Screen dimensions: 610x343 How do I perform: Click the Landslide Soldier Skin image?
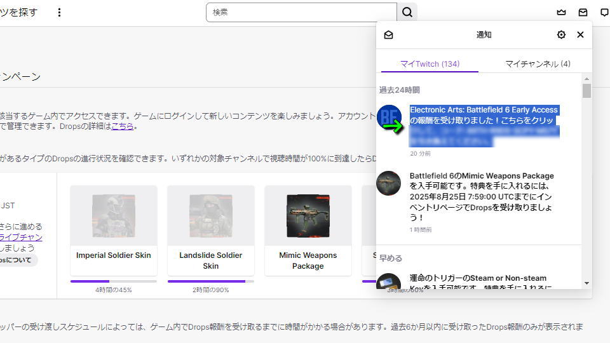(211, 216)
